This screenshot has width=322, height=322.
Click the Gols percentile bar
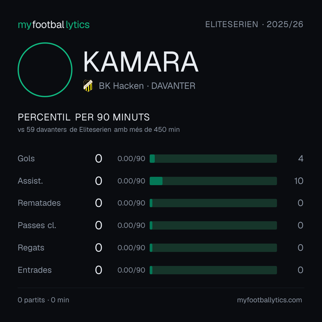tap(213, 159)
